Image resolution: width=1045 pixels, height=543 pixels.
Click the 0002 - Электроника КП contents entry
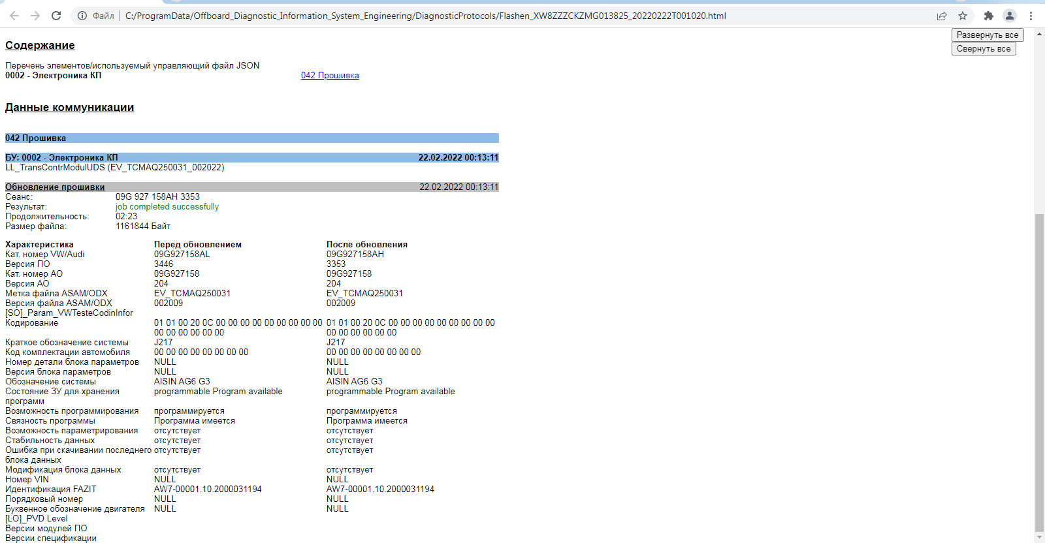click(x=53, y=75)
